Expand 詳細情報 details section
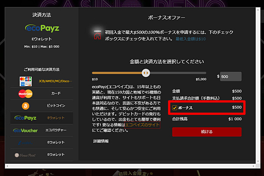 [101, 141]
